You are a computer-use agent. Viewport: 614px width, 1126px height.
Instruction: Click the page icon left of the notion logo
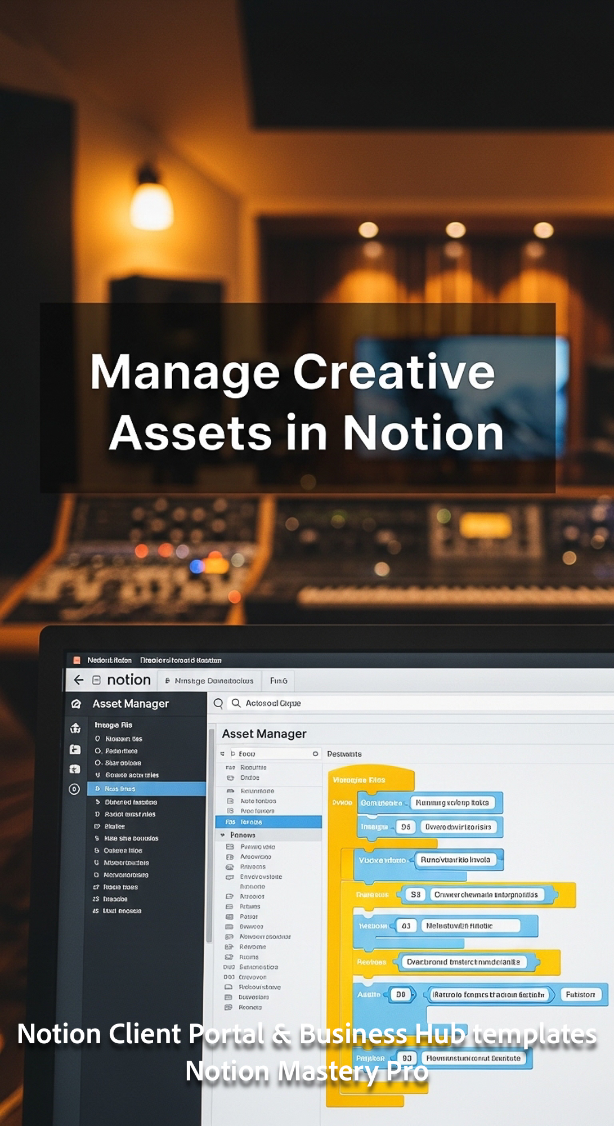[96, 680]
